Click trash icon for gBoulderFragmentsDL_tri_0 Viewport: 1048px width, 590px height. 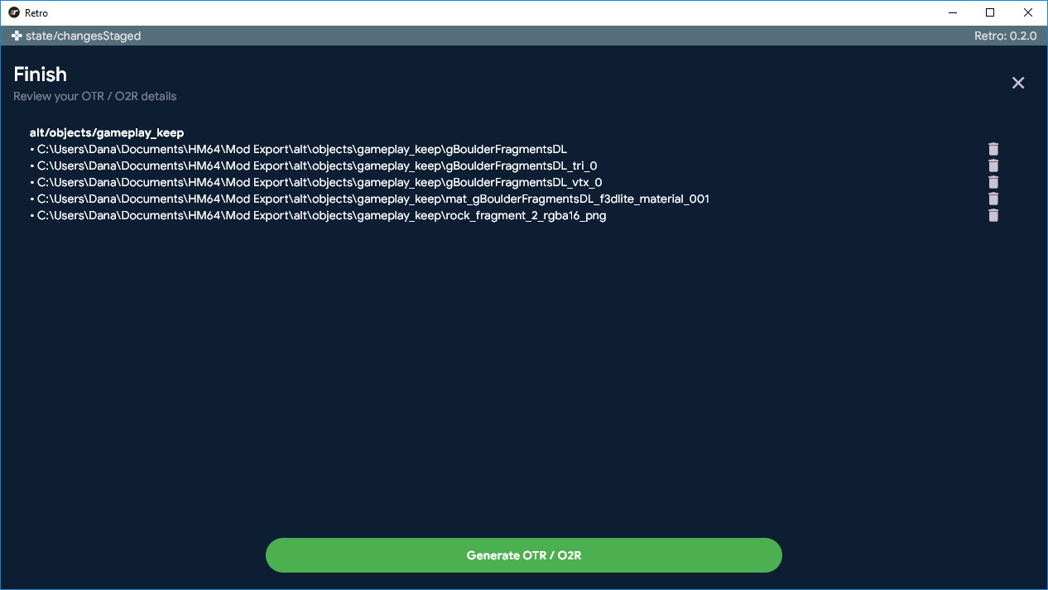(993, 165)
